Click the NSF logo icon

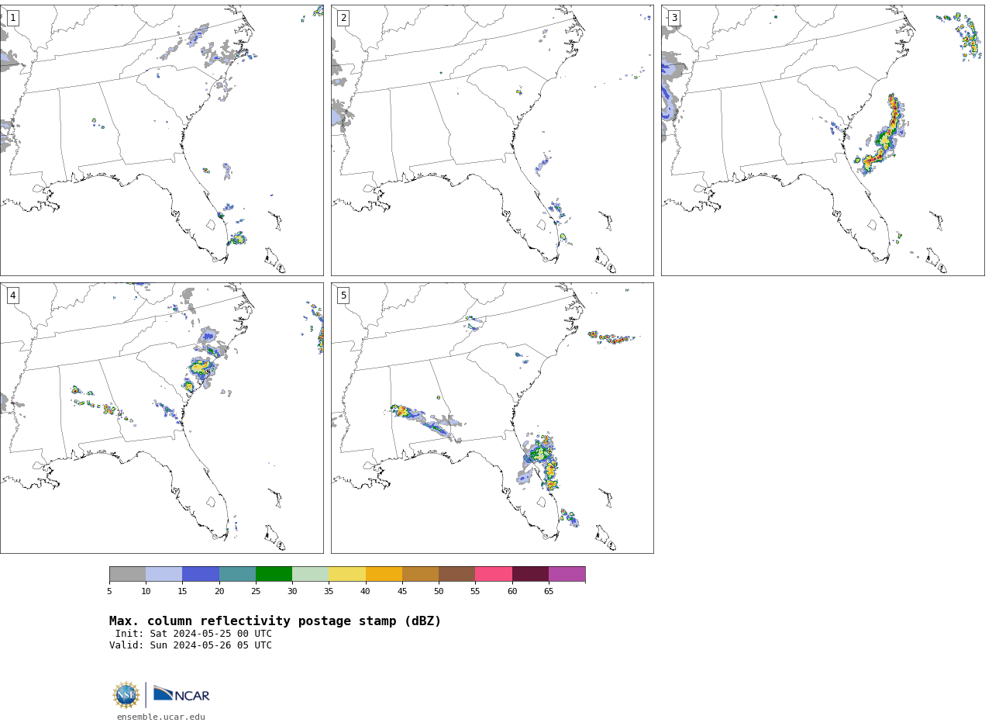(126, 695)
